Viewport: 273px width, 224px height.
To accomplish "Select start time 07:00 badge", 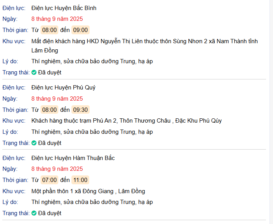I will [x=49, y=180].
